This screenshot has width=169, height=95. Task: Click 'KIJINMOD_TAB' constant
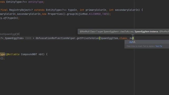click(x=98, y=14)
